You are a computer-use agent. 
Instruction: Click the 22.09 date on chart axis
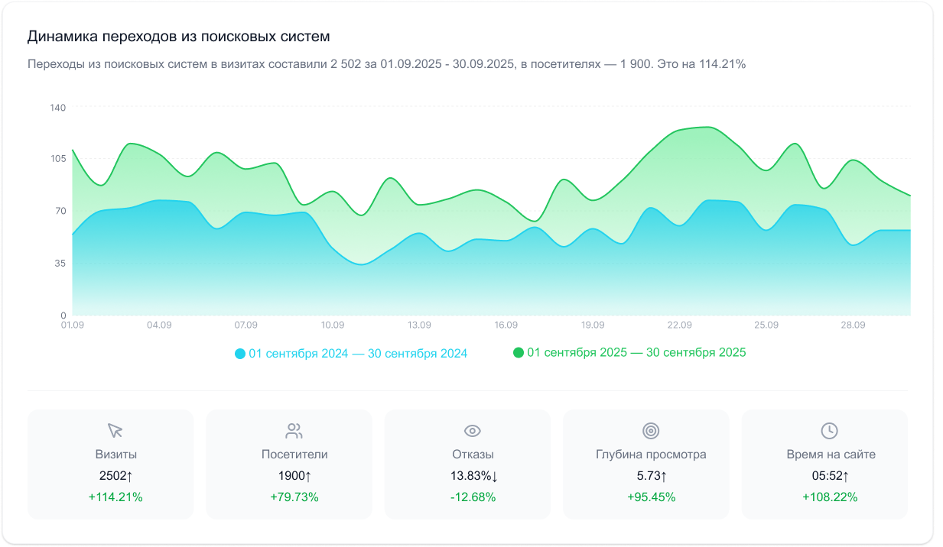click(679, 325)
